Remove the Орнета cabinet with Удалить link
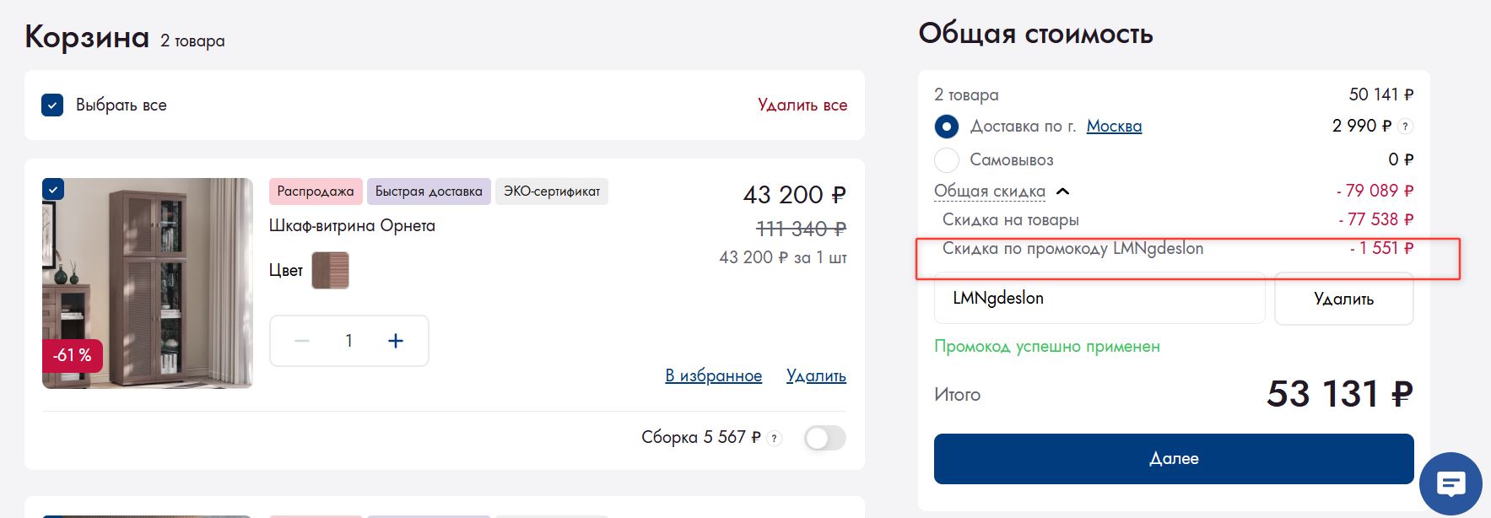The image size is (1491, 518). [x=816, y=376]
